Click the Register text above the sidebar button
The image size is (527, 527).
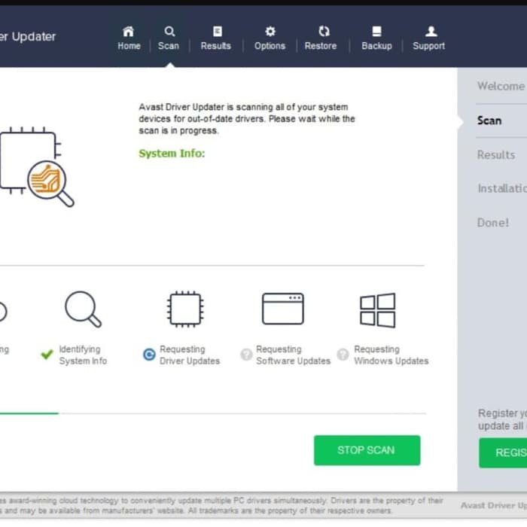tap(502, 419)
